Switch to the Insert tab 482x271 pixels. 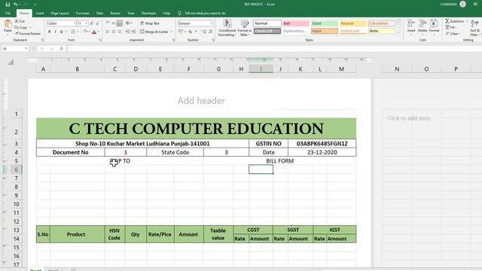(40, 14)
